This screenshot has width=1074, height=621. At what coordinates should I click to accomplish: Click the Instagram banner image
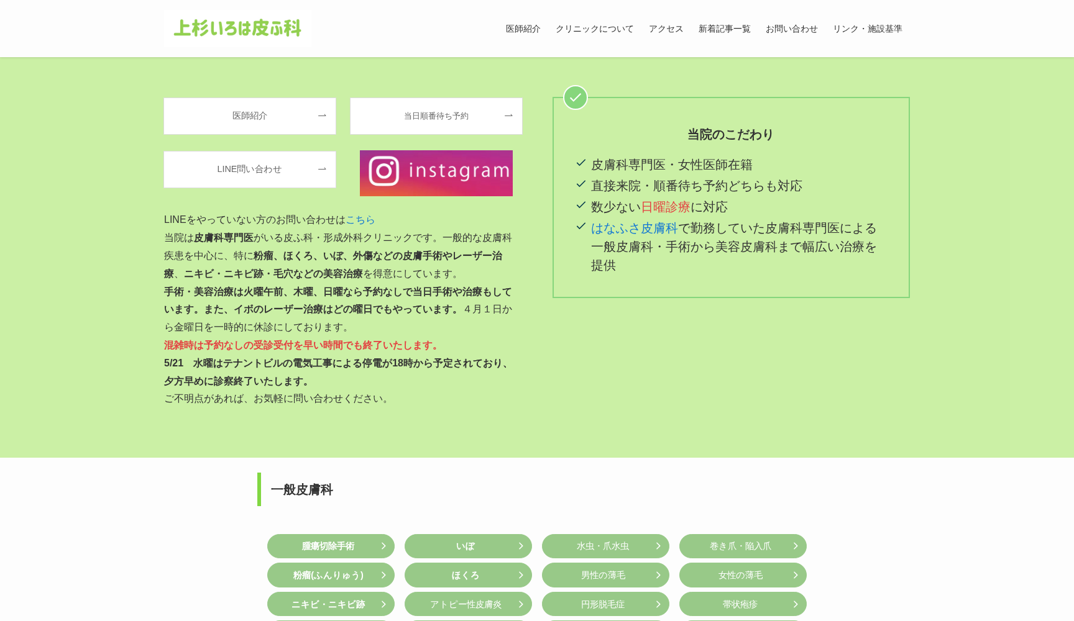click(436, 173)
